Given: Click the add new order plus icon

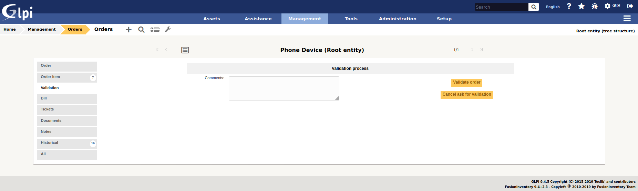Looking at the screenshot, I should [x=128, y=30].
